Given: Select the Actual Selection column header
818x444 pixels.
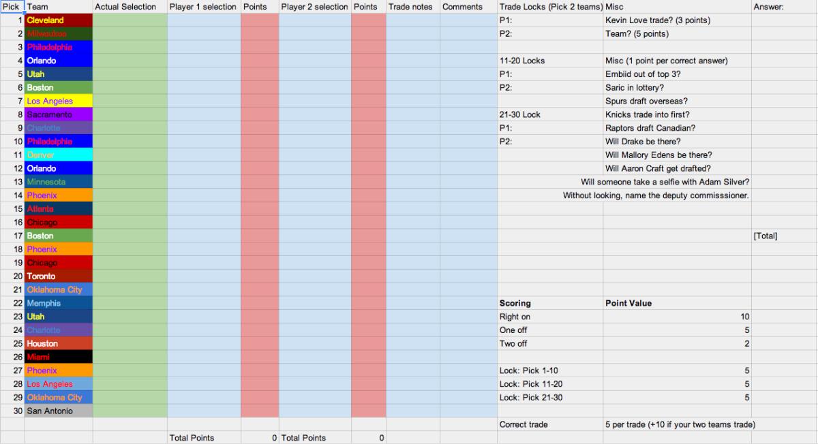Looking at the screenshot, I should pyautogui.click(x=130, y=6).
